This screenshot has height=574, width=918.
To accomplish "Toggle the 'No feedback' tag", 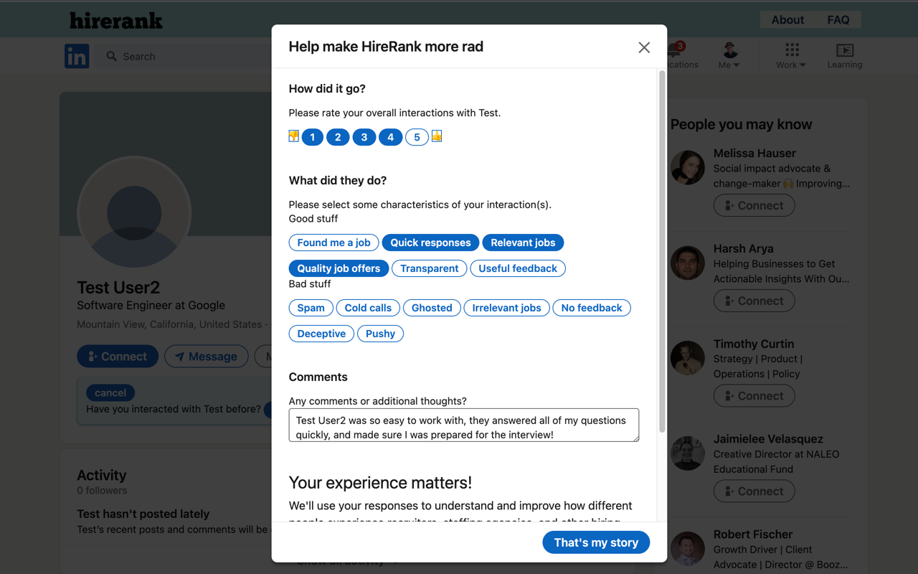I will click(x=592, y=308).
